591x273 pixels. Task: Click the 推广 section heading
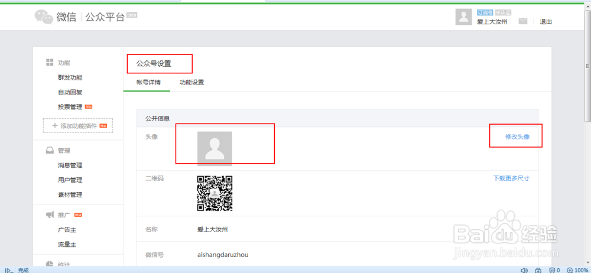(x=64, y=215)
